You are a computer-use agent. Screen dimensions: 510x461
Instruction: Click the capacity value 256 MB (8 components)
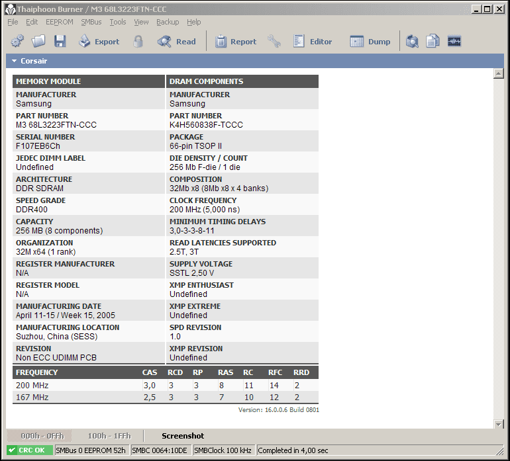coord(59,231)
